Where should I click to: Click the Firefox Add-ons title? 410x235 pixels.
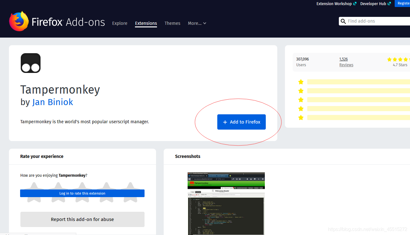click(68, 22)
